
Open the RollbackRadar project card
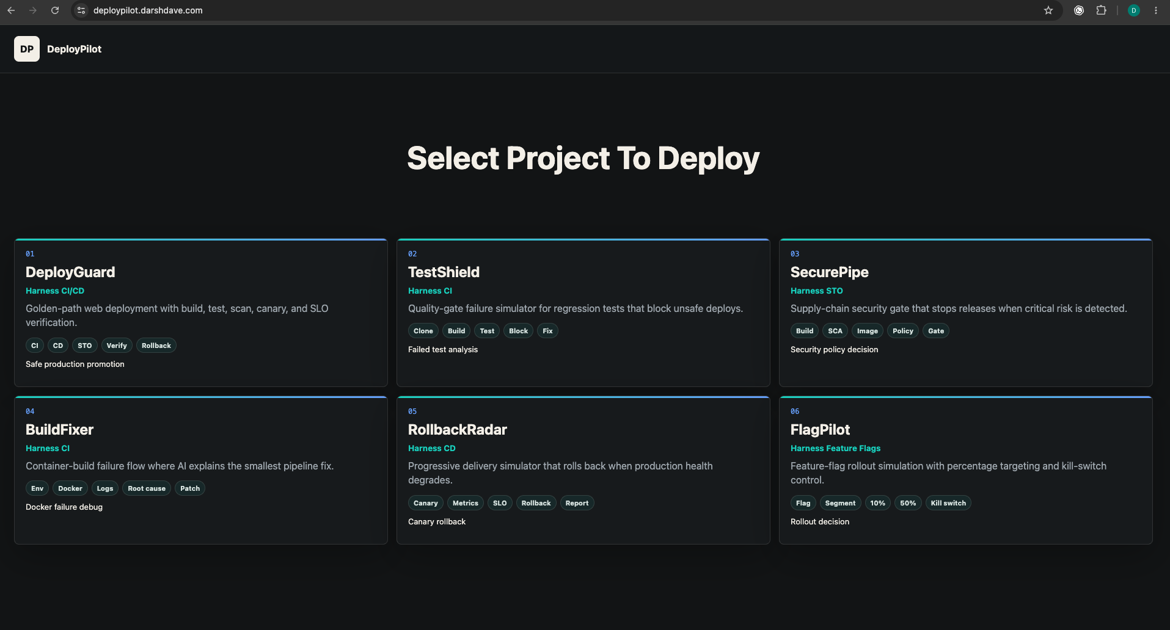pyautogui.click(x=583, y=470)
